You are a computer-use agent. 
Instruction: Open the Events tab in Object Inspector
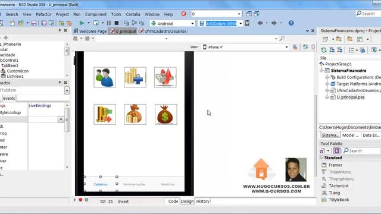[9, 98]
